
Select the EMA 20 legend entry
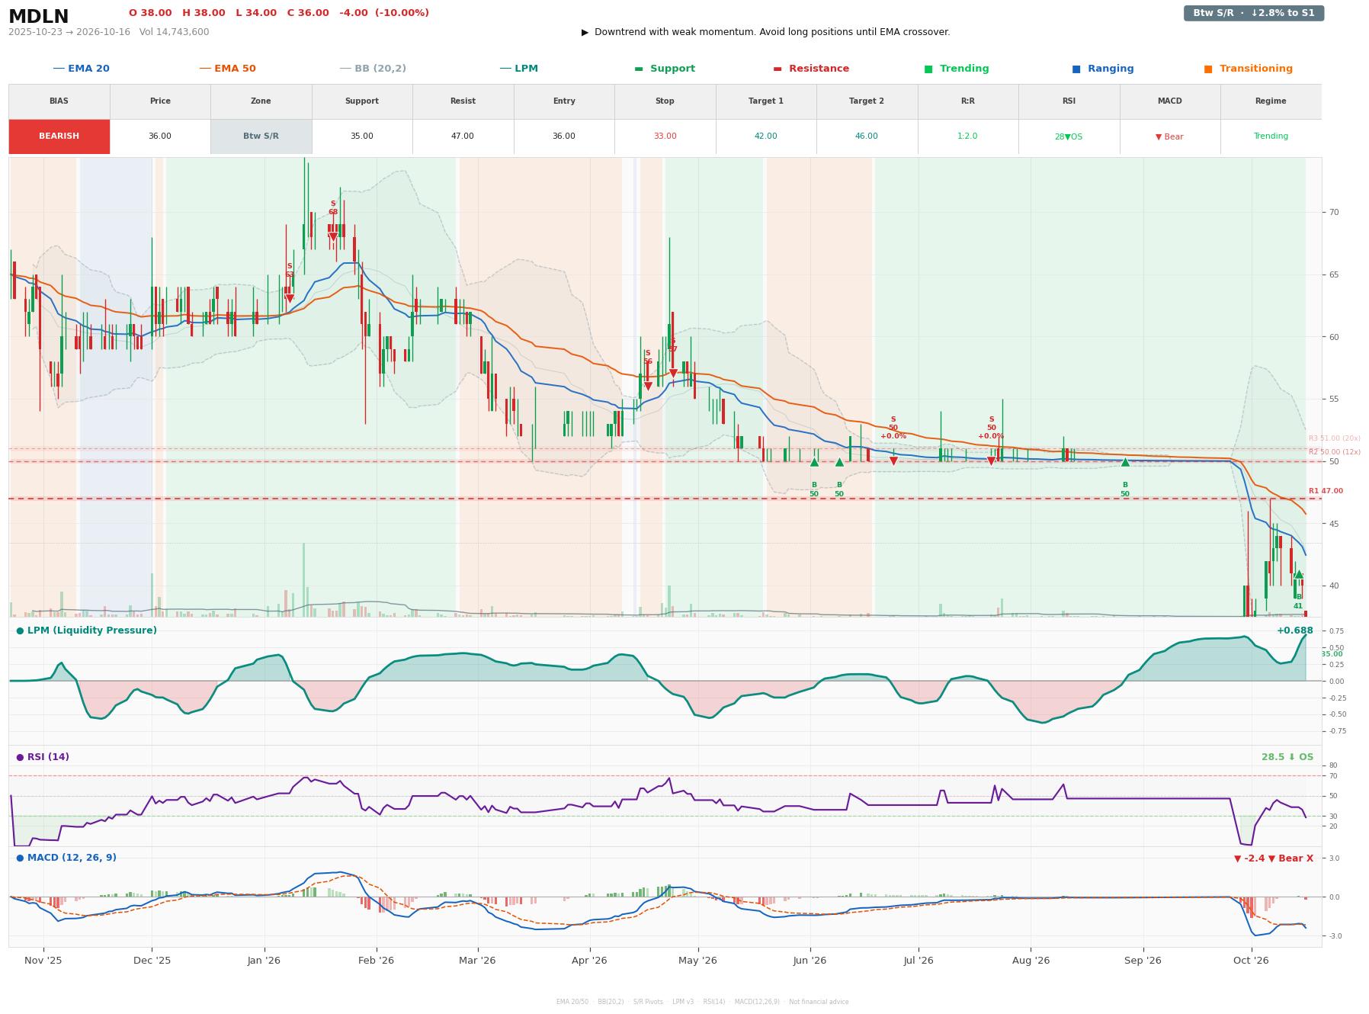click(81, 69)
